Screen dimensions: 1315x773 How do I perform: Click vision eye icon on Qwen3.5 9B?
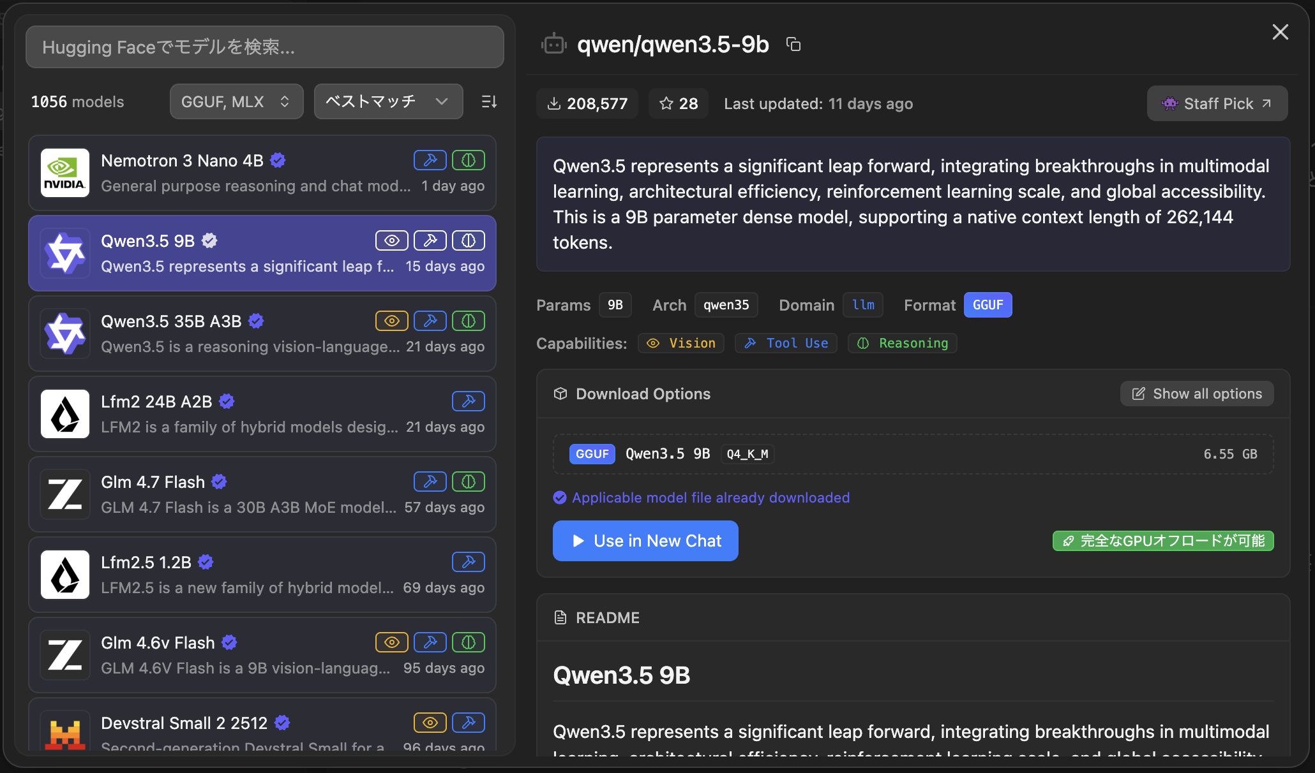(x=392, y=240)
